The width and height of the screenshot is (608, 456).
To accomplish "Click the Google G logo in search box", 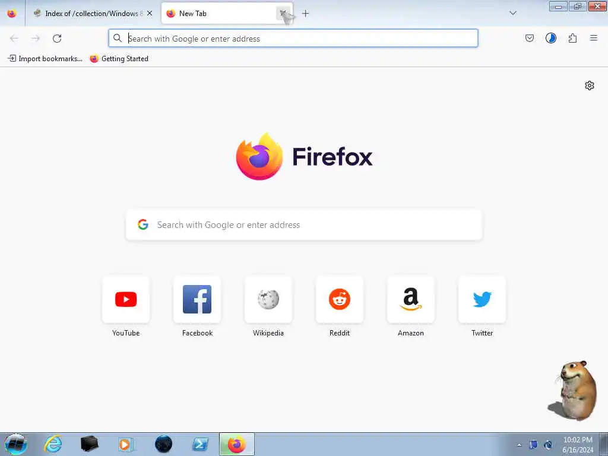I will click(143, 224).
